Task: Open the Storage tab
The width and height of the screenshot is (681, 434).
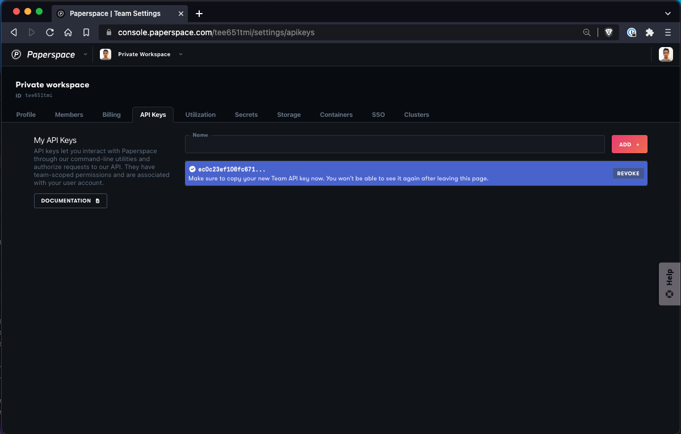Action: (x=289, y=115)
